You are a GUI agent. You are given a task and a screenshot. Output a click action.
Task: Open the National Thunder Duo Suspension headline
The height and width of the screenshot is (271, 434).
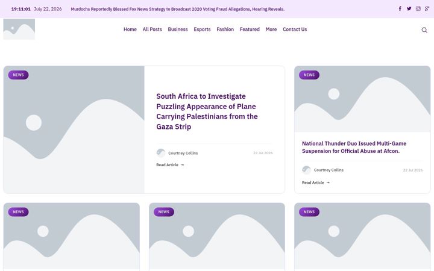[x=354, y=147]
